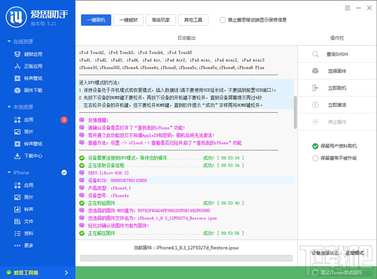The width and height of the screenshot is (377, 279).
Task: Click 选择固件 button
Action: tap(337, 71)
